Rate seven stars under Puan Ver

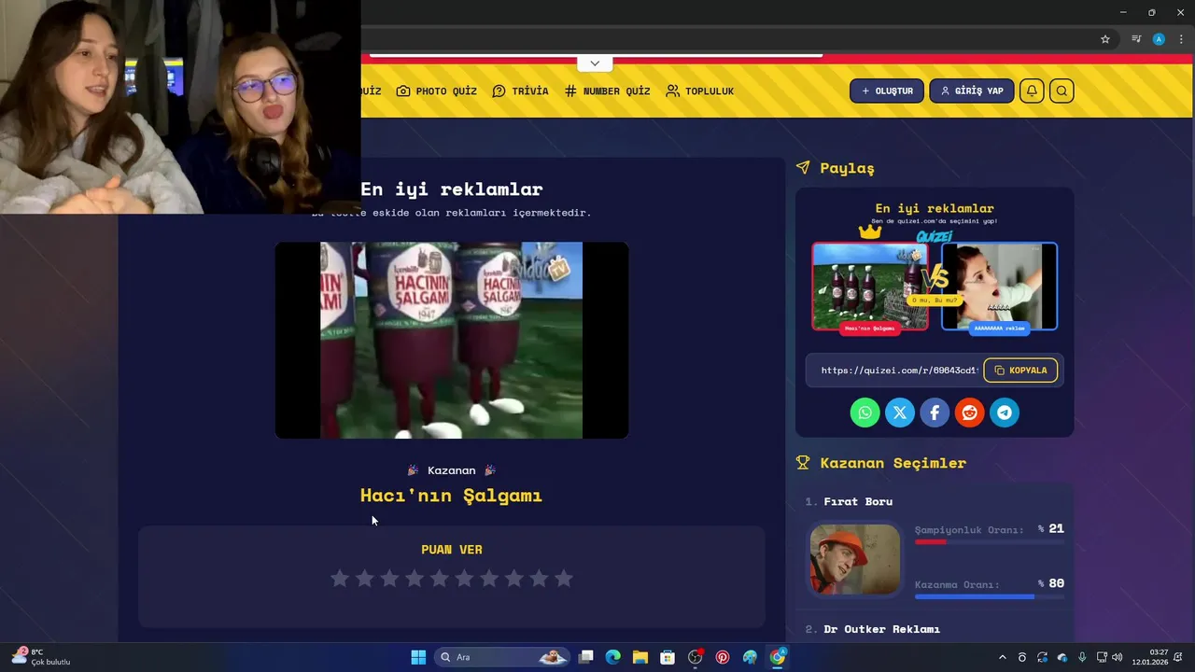[489, 579]
